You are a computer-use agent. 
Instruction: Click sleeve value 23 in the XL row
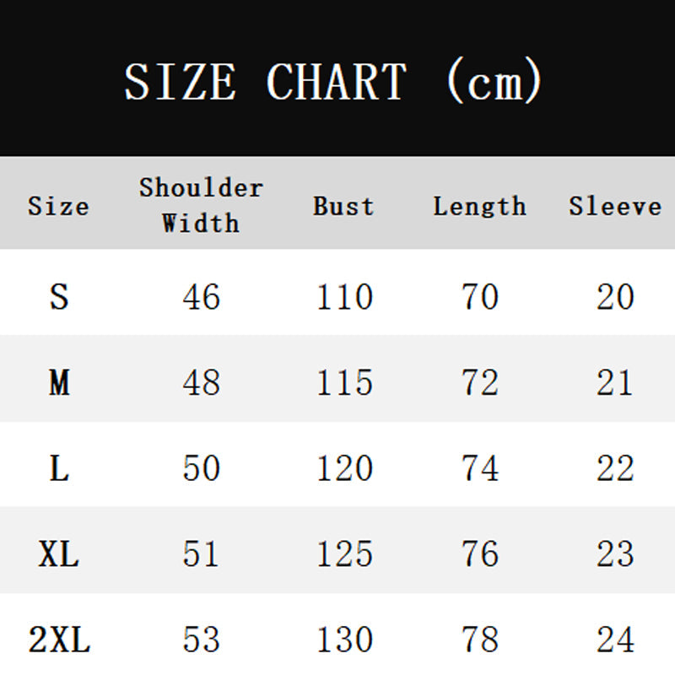click(615, 554)
